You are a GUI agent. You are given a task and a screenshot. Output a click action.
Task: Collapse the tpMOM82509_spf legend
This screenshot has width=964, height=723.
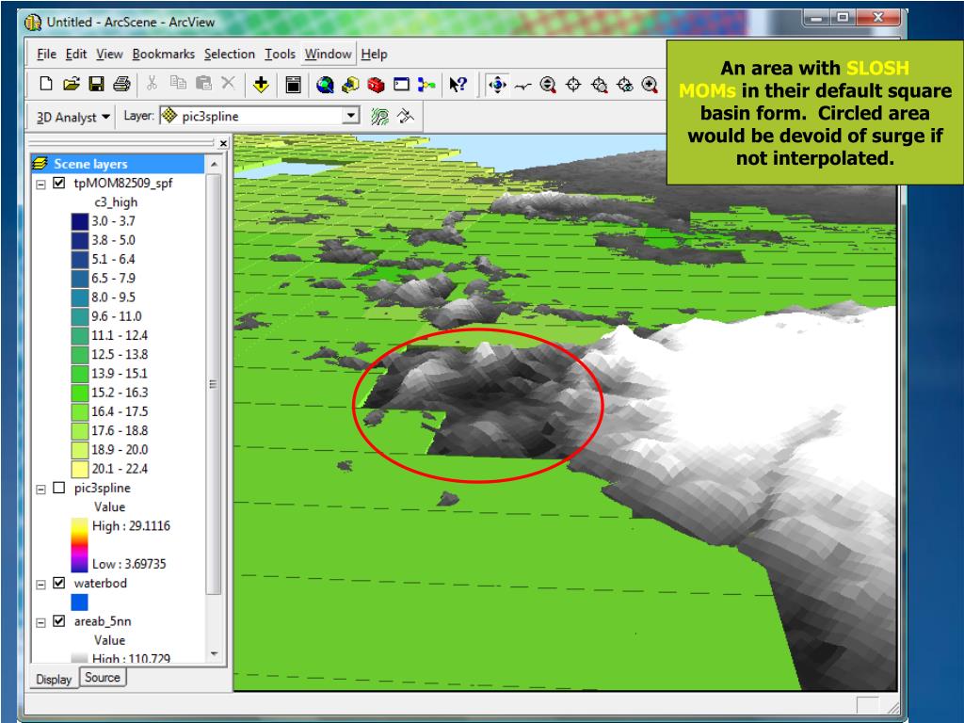coord(40,184)
